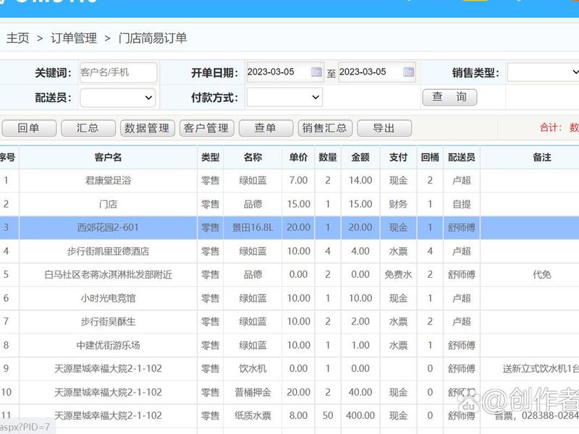Expand the 付款方式 dropdown

click(x=284, y=98)
